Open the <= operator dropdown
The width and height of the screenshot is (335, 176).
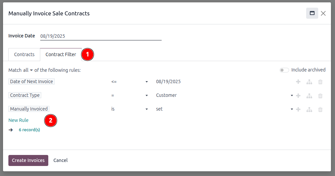click(x=129, y=82)
